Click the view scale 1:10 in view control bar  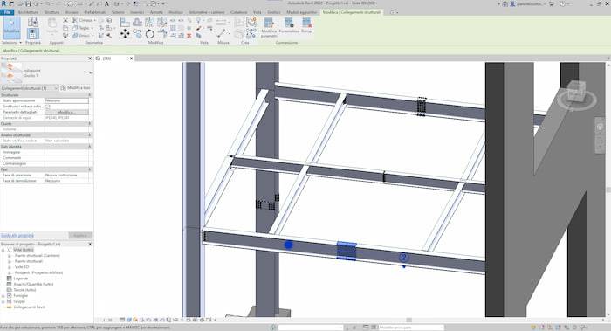click(107, 320)
